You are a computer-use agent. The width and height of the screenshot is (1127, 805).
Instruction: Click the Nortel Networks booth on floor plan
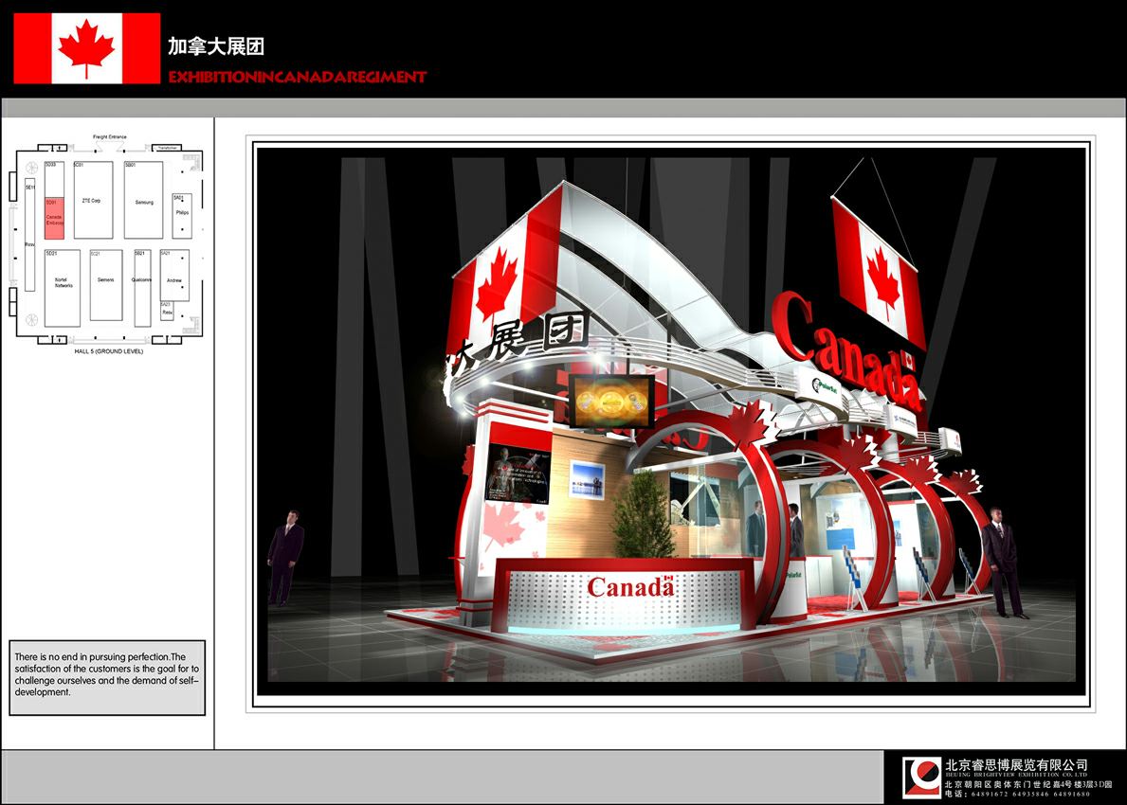(63, 288)
